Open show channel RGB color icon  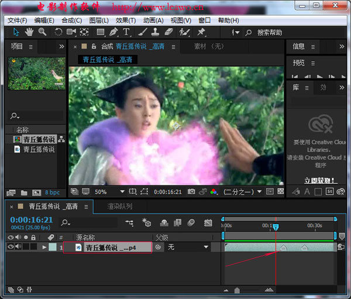point(214,192)
